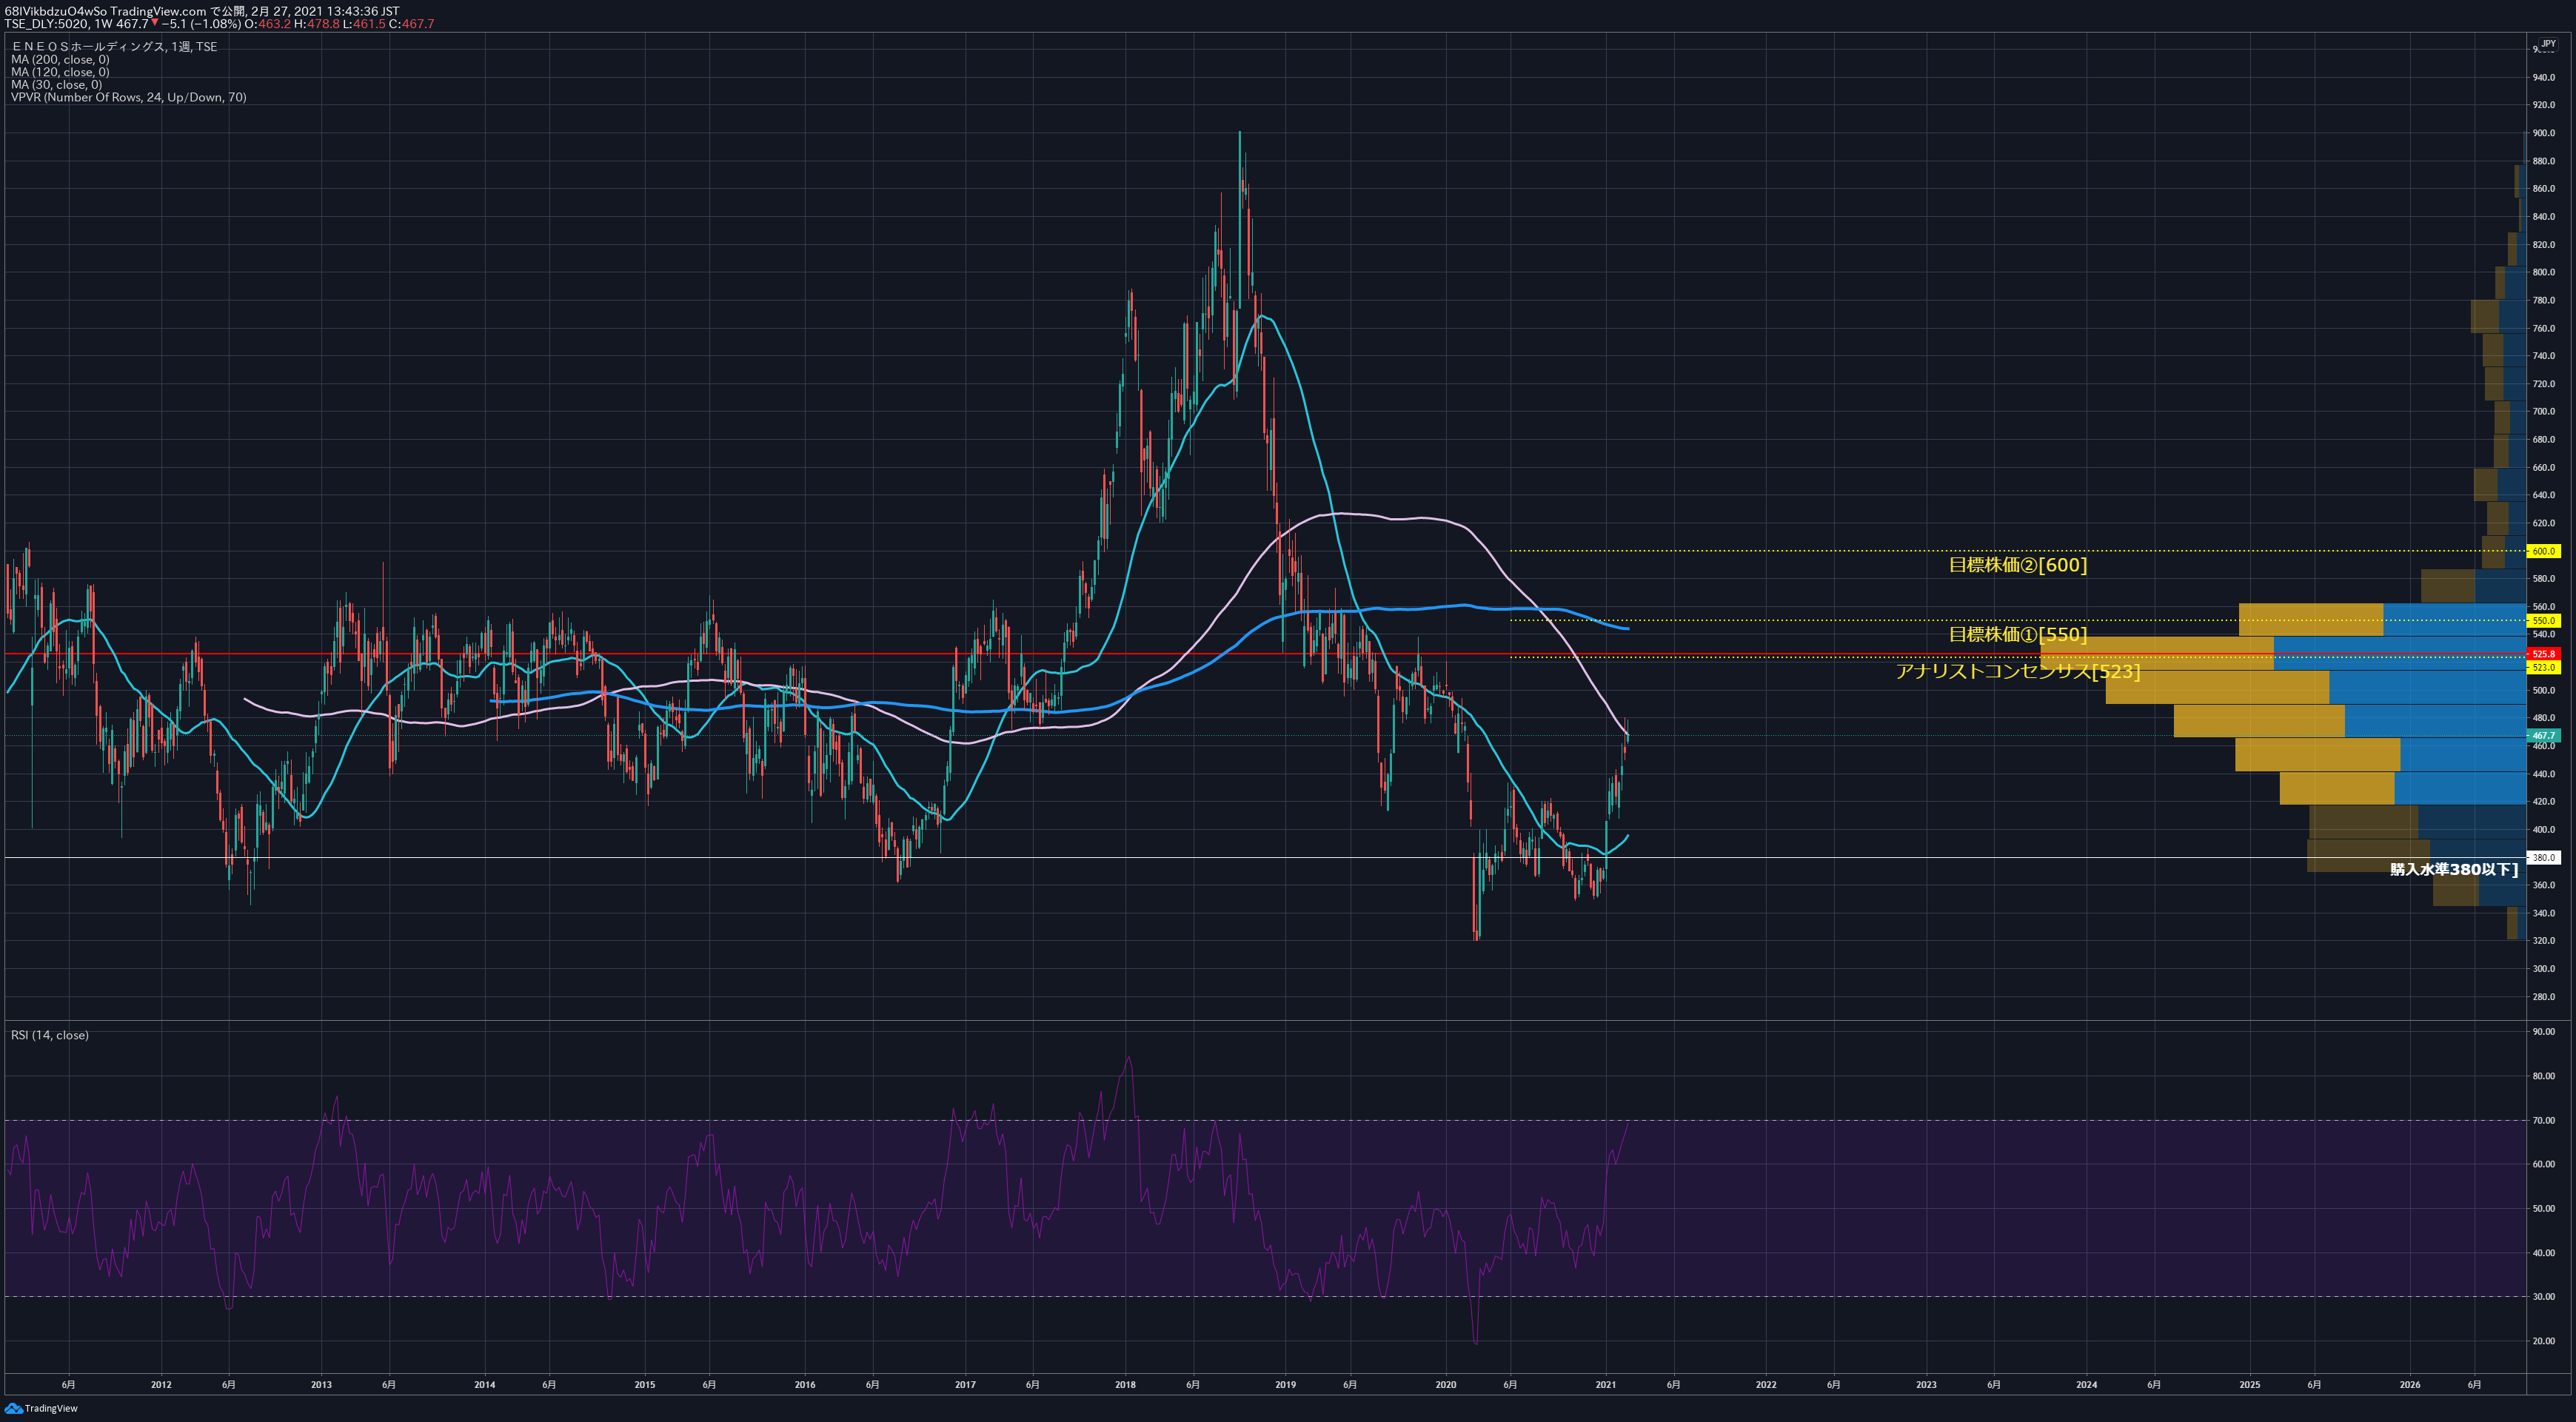Click the TSE_DLY:5020 ticker header text

click(x=47, y=24)
